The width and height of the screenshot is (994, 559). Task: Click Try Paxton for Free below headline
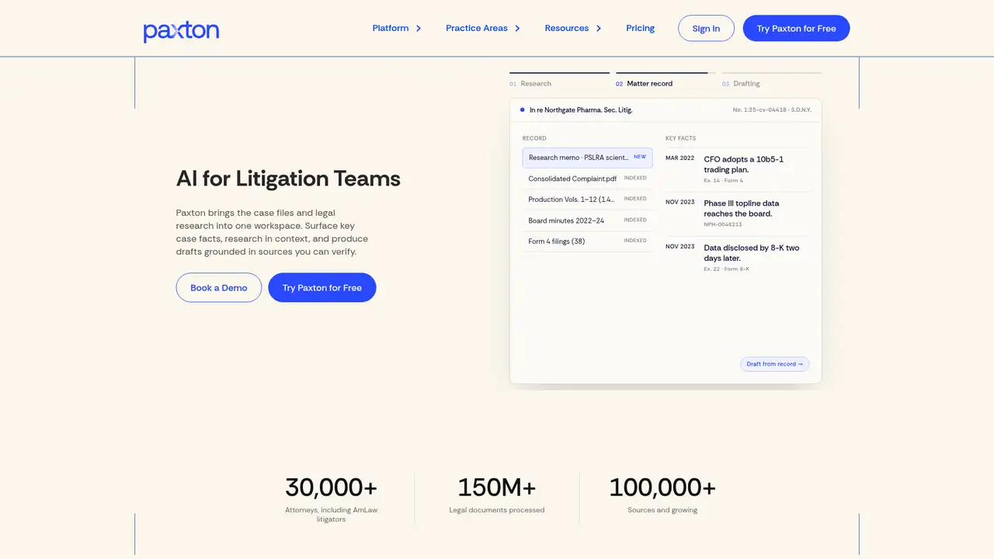(x=322, y=287)
